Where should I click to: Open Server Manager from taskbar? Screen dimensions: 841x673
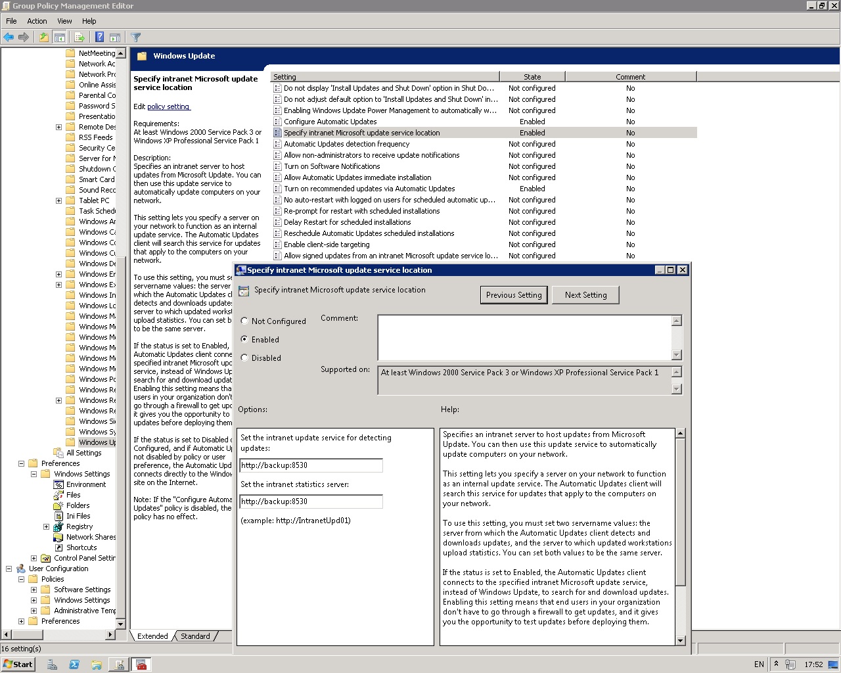click(x=52, y=664)
